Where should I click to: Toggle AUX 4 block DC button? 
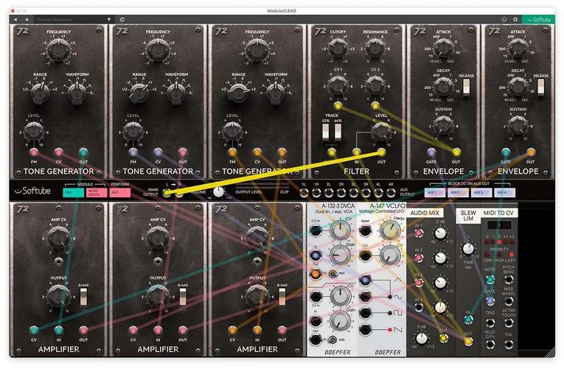coord(504,193)
